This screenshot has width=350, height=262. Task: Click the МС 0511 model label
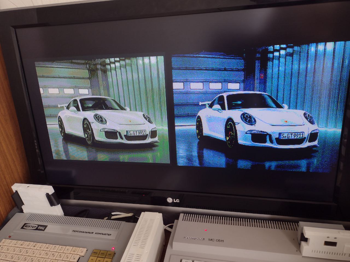tap(216, 240)
